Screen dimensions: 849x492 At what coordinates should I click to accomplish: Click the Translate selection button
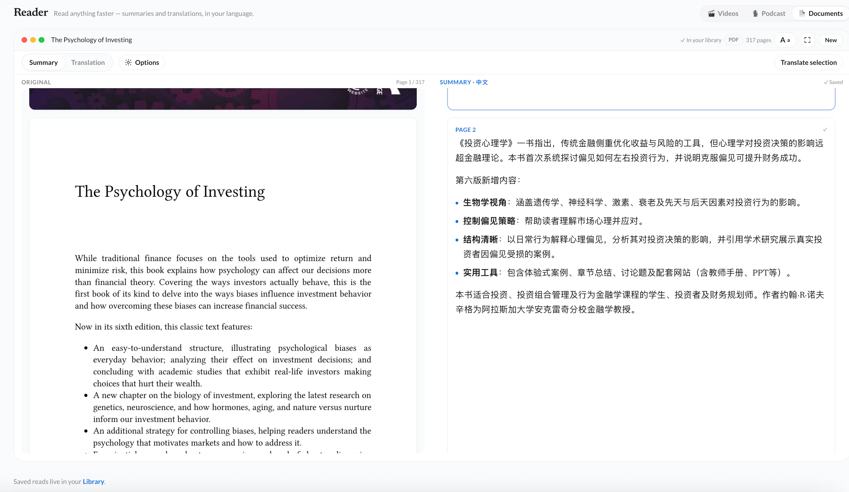tap(809, 63)
